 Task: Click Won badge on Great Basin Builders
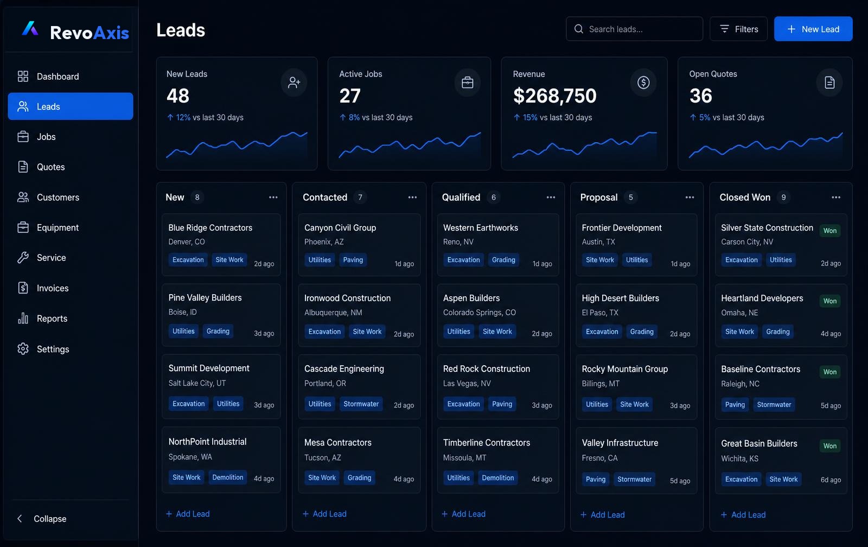830,446
